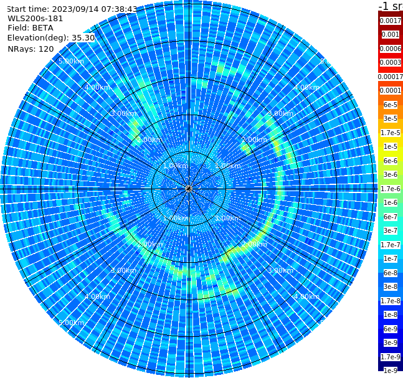Click the Field: BETA label
Screen dimensions: 403x378
click(x=31, y=28)
